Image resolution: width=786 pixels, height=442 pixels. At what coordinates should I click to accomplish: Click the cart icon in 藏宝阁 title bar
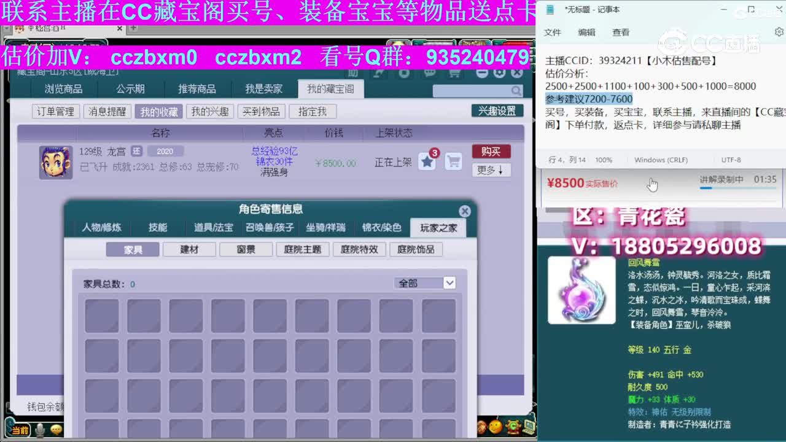click(x=455, y=72)
